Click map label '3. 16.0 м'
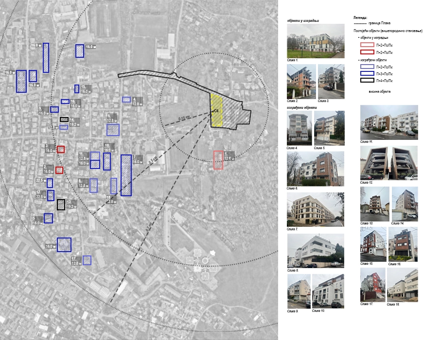The image size is (423, 340). click(x=50, y=149)
